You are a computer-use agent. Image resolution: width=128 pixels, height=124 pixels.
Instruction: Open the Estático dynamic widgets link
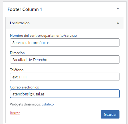pyautogui.click(x=48, y=104)
